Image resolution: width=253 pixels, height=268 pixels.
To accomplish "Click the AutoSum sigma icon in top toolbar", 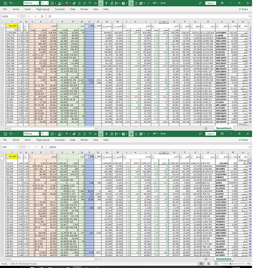I will [x=136, y=3].
